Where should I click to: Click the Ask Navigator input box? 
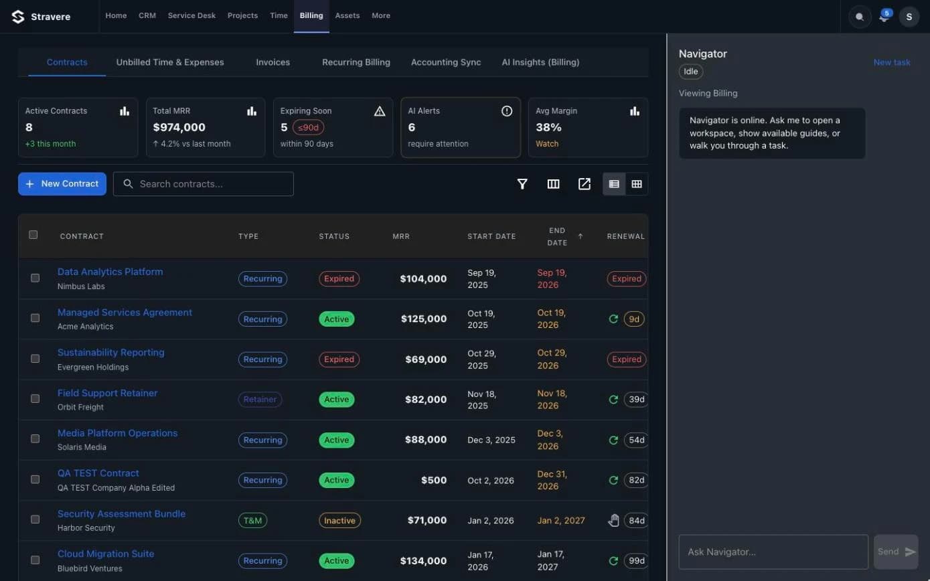(773, 552)
